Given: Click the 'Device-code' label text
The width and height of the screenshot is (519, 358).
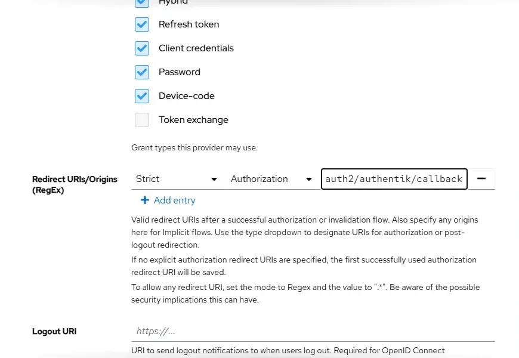Looking at the screenshot, I should coord(186,96).
